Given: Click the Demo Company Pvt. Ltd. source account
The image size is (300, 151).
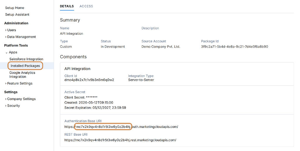Looking at the screenshot, I should pyautogui.click(x=161, y=47).
